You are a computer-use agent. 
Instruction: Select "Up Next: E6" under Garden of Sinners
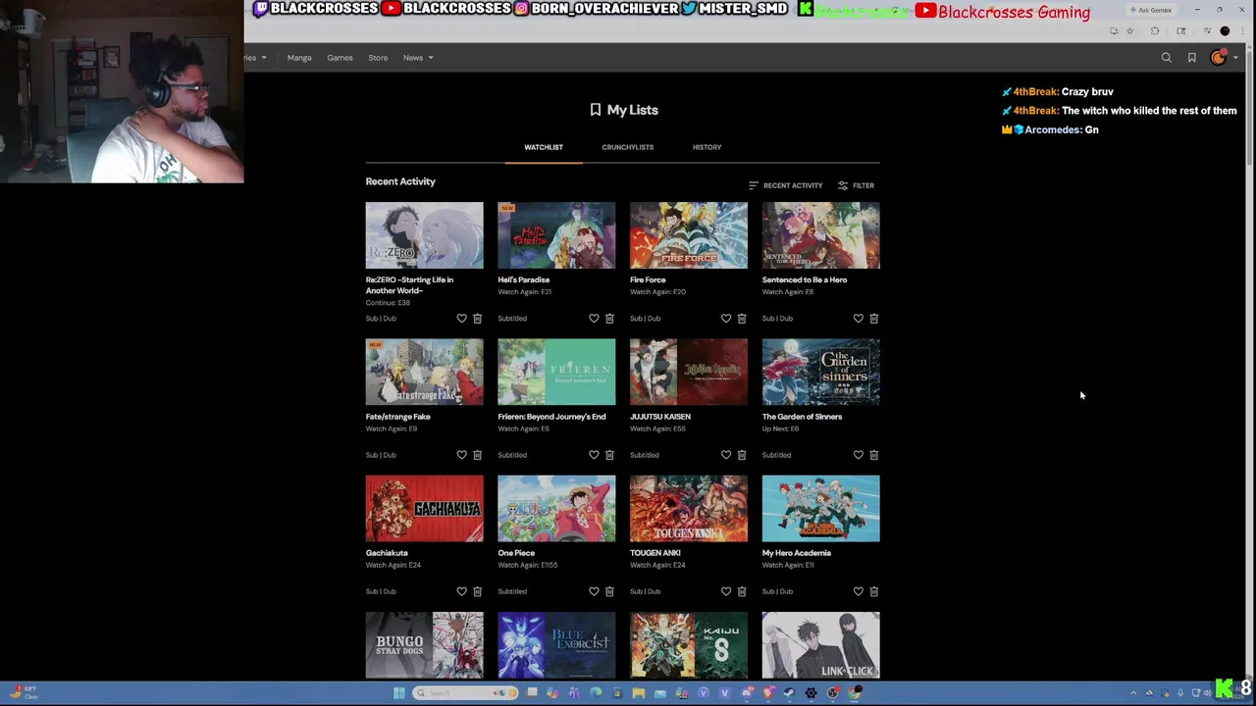pos(781,429)
